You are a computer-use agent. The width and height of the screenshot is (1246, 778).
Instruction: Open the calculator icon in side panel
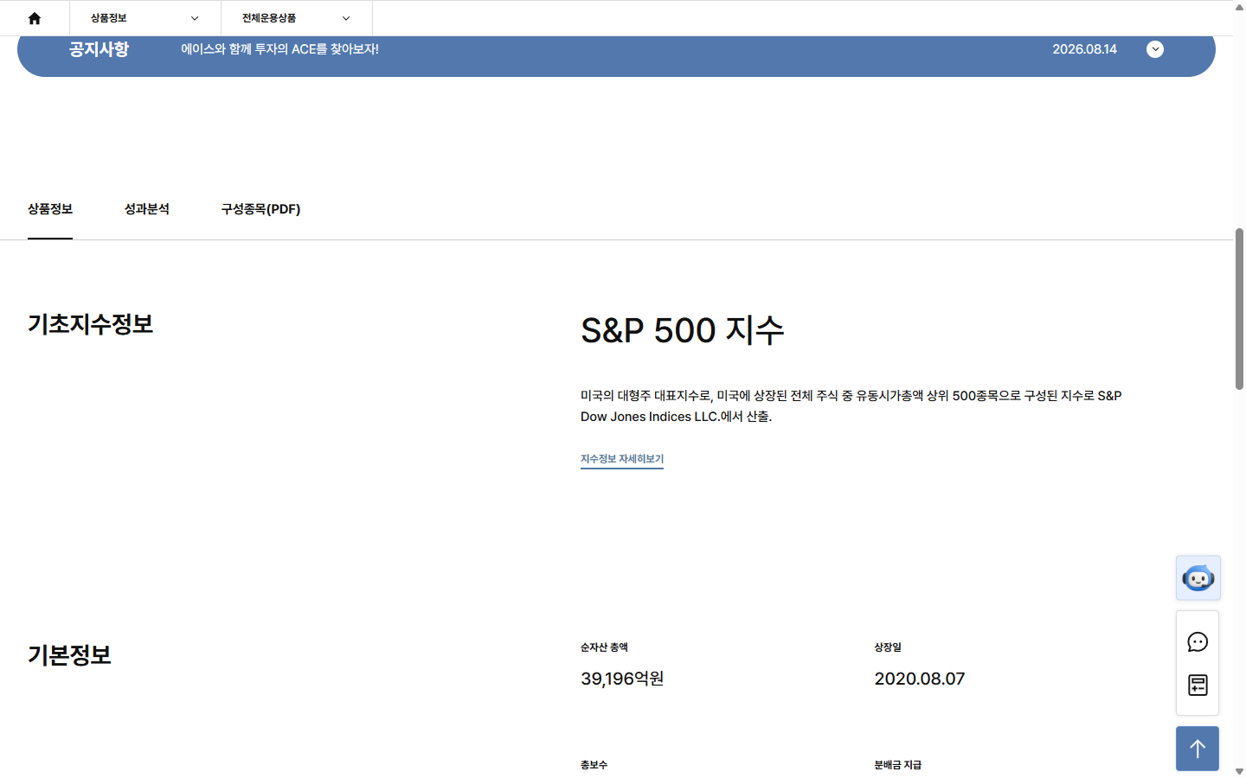click(1198, 686)
